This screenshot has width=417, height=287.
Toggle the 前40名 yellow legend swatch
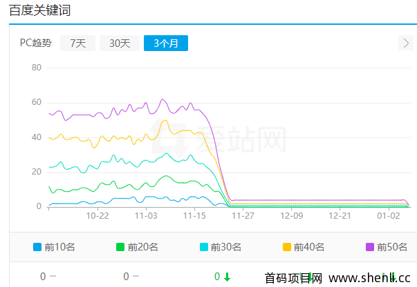tap(287, 247)
